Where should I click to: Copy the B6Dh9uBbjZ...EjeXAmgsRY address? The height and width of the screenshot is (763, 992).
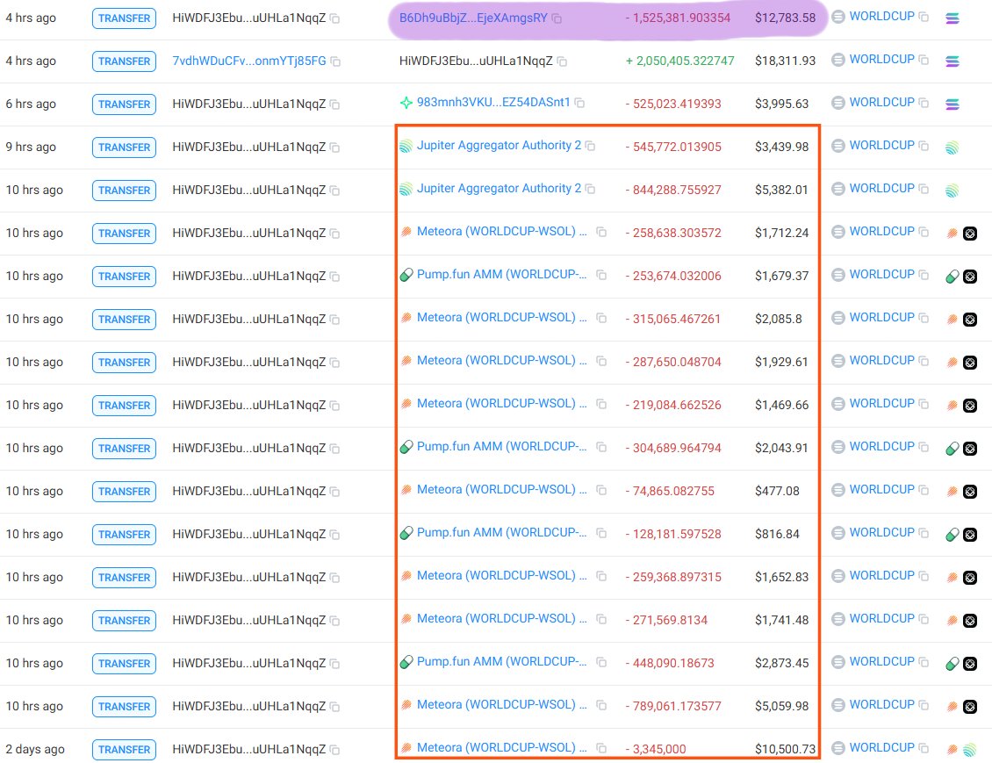coord(557,19)
